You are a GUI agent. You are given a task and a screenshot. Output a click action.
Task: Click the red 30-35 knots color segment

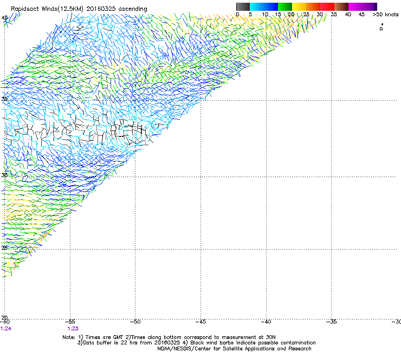tap(327, 6)
